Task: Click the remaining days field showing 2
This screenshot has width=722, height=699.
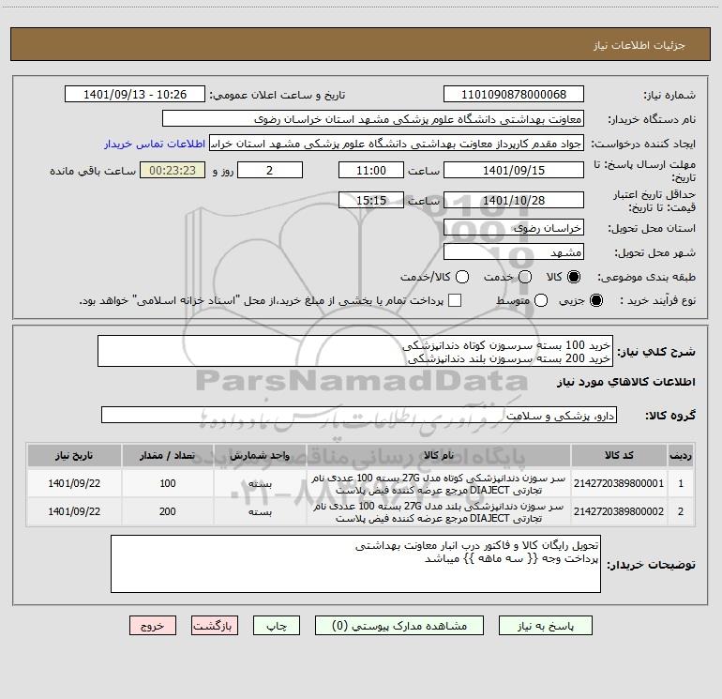Action: [x=270, y=170]
